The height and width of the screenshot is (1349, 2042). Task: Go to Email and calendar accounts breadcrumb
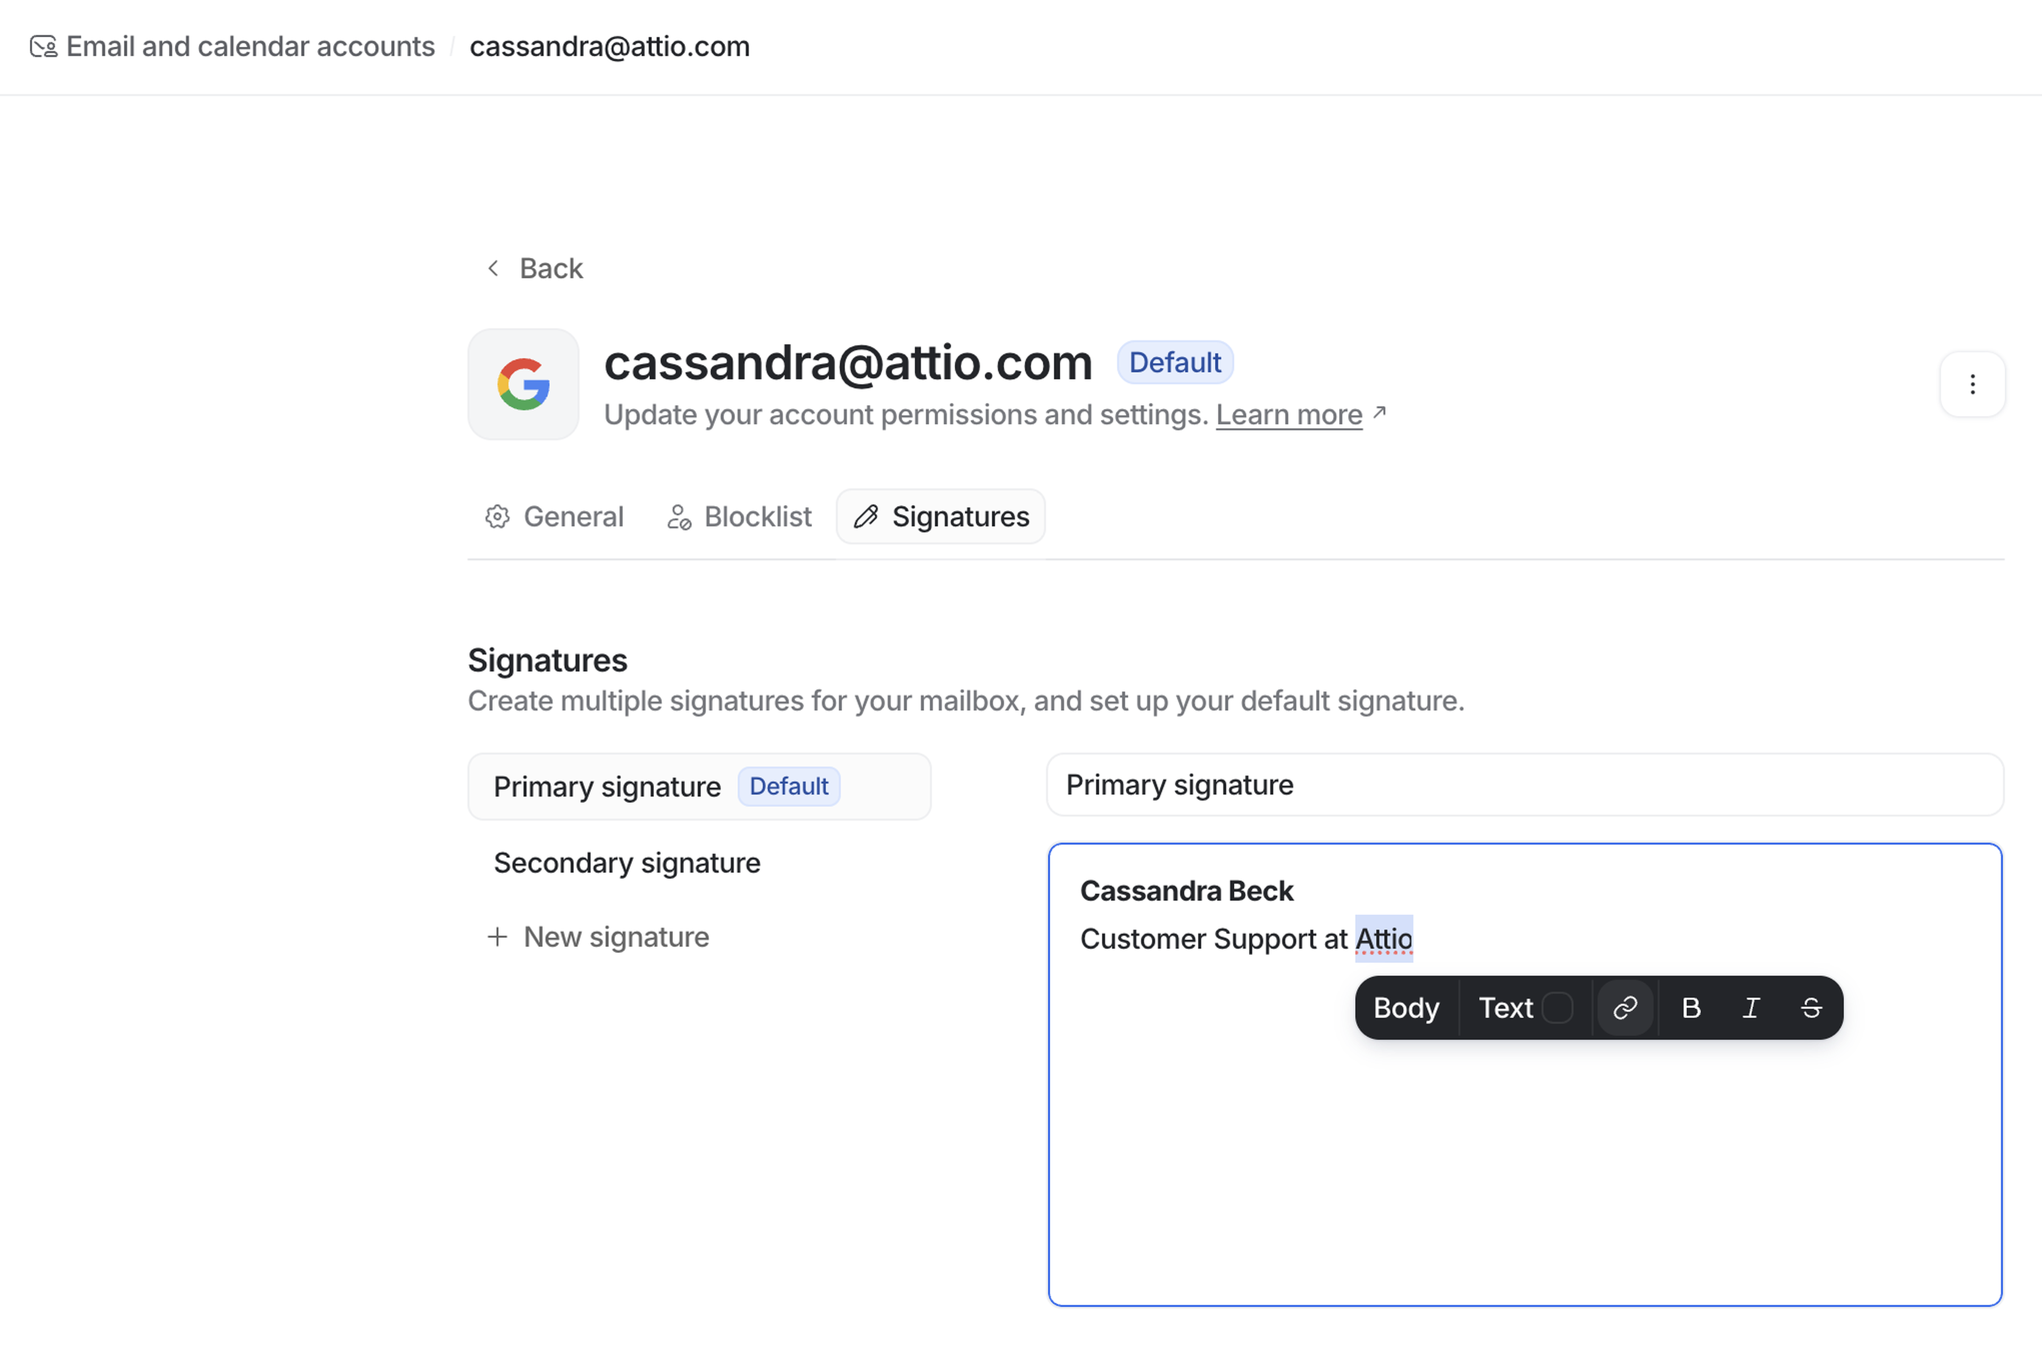250,46
